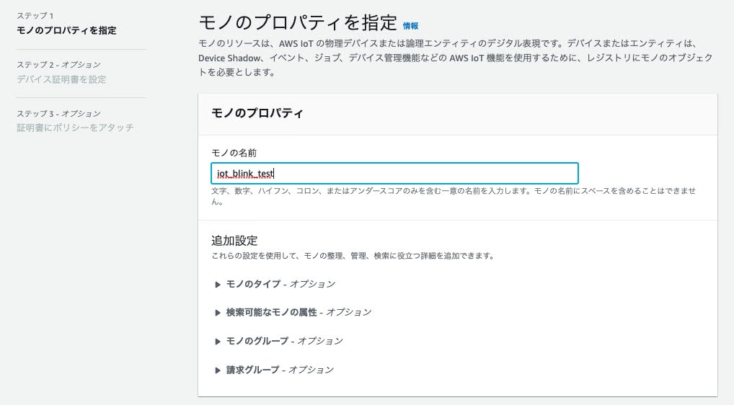Image resolution: width=734 pixels, height=405 pixels.
Task: Click the ステップ 2 - オプション label
Action: [58, 65]
